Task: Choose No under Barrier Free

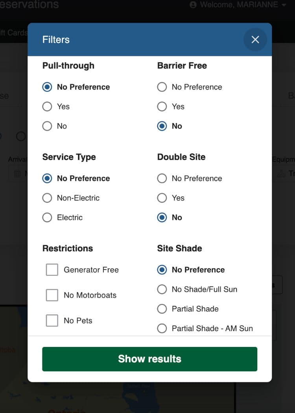Action: [162, 126]
